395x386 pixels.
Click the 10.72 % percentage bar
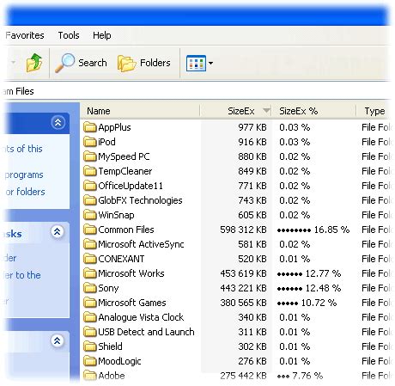(x=307, y=303)
